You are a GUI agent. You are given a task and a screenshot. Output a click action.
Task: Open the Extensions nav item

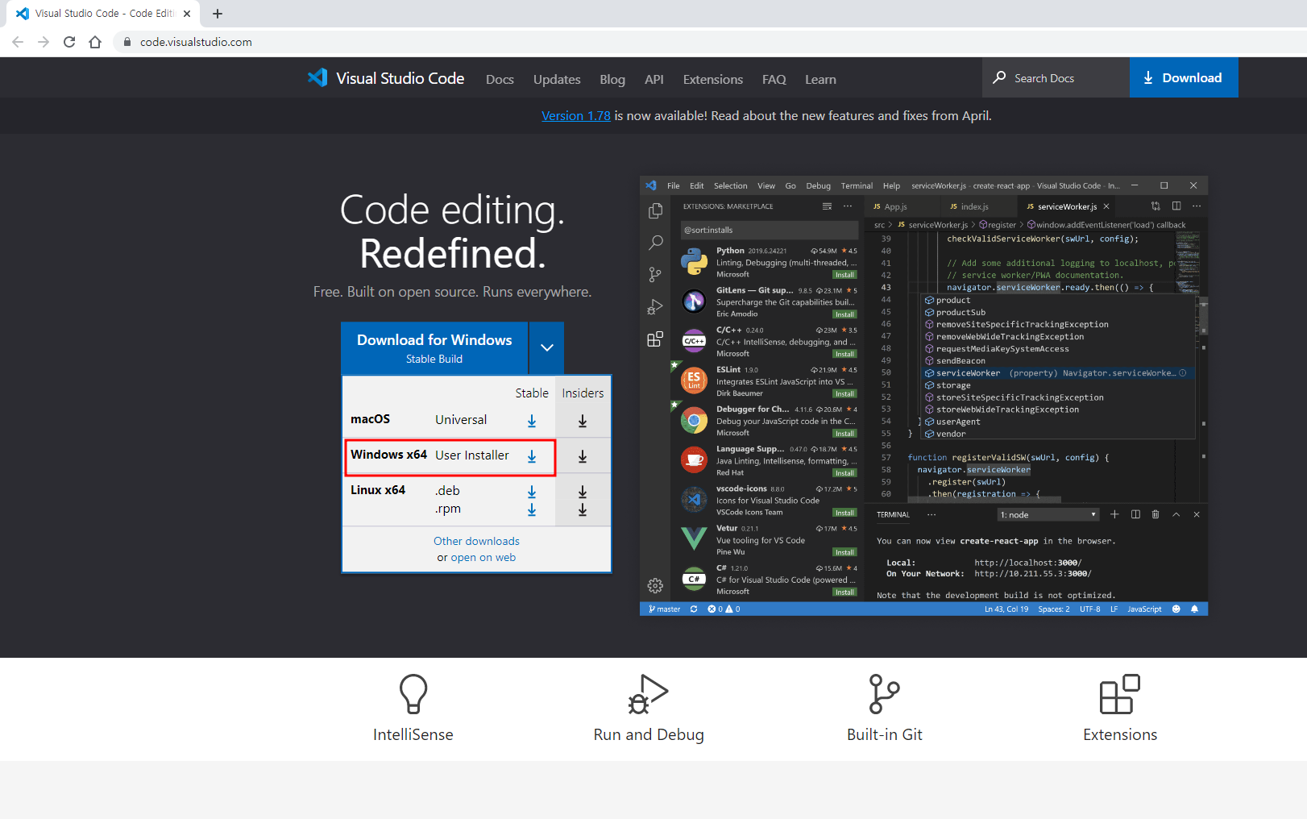(713, 79)
